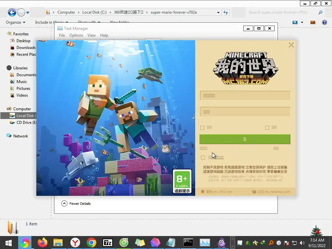332x249 pixels.
Task: Open the mc.163.com official site link
Action: (216, 192)
